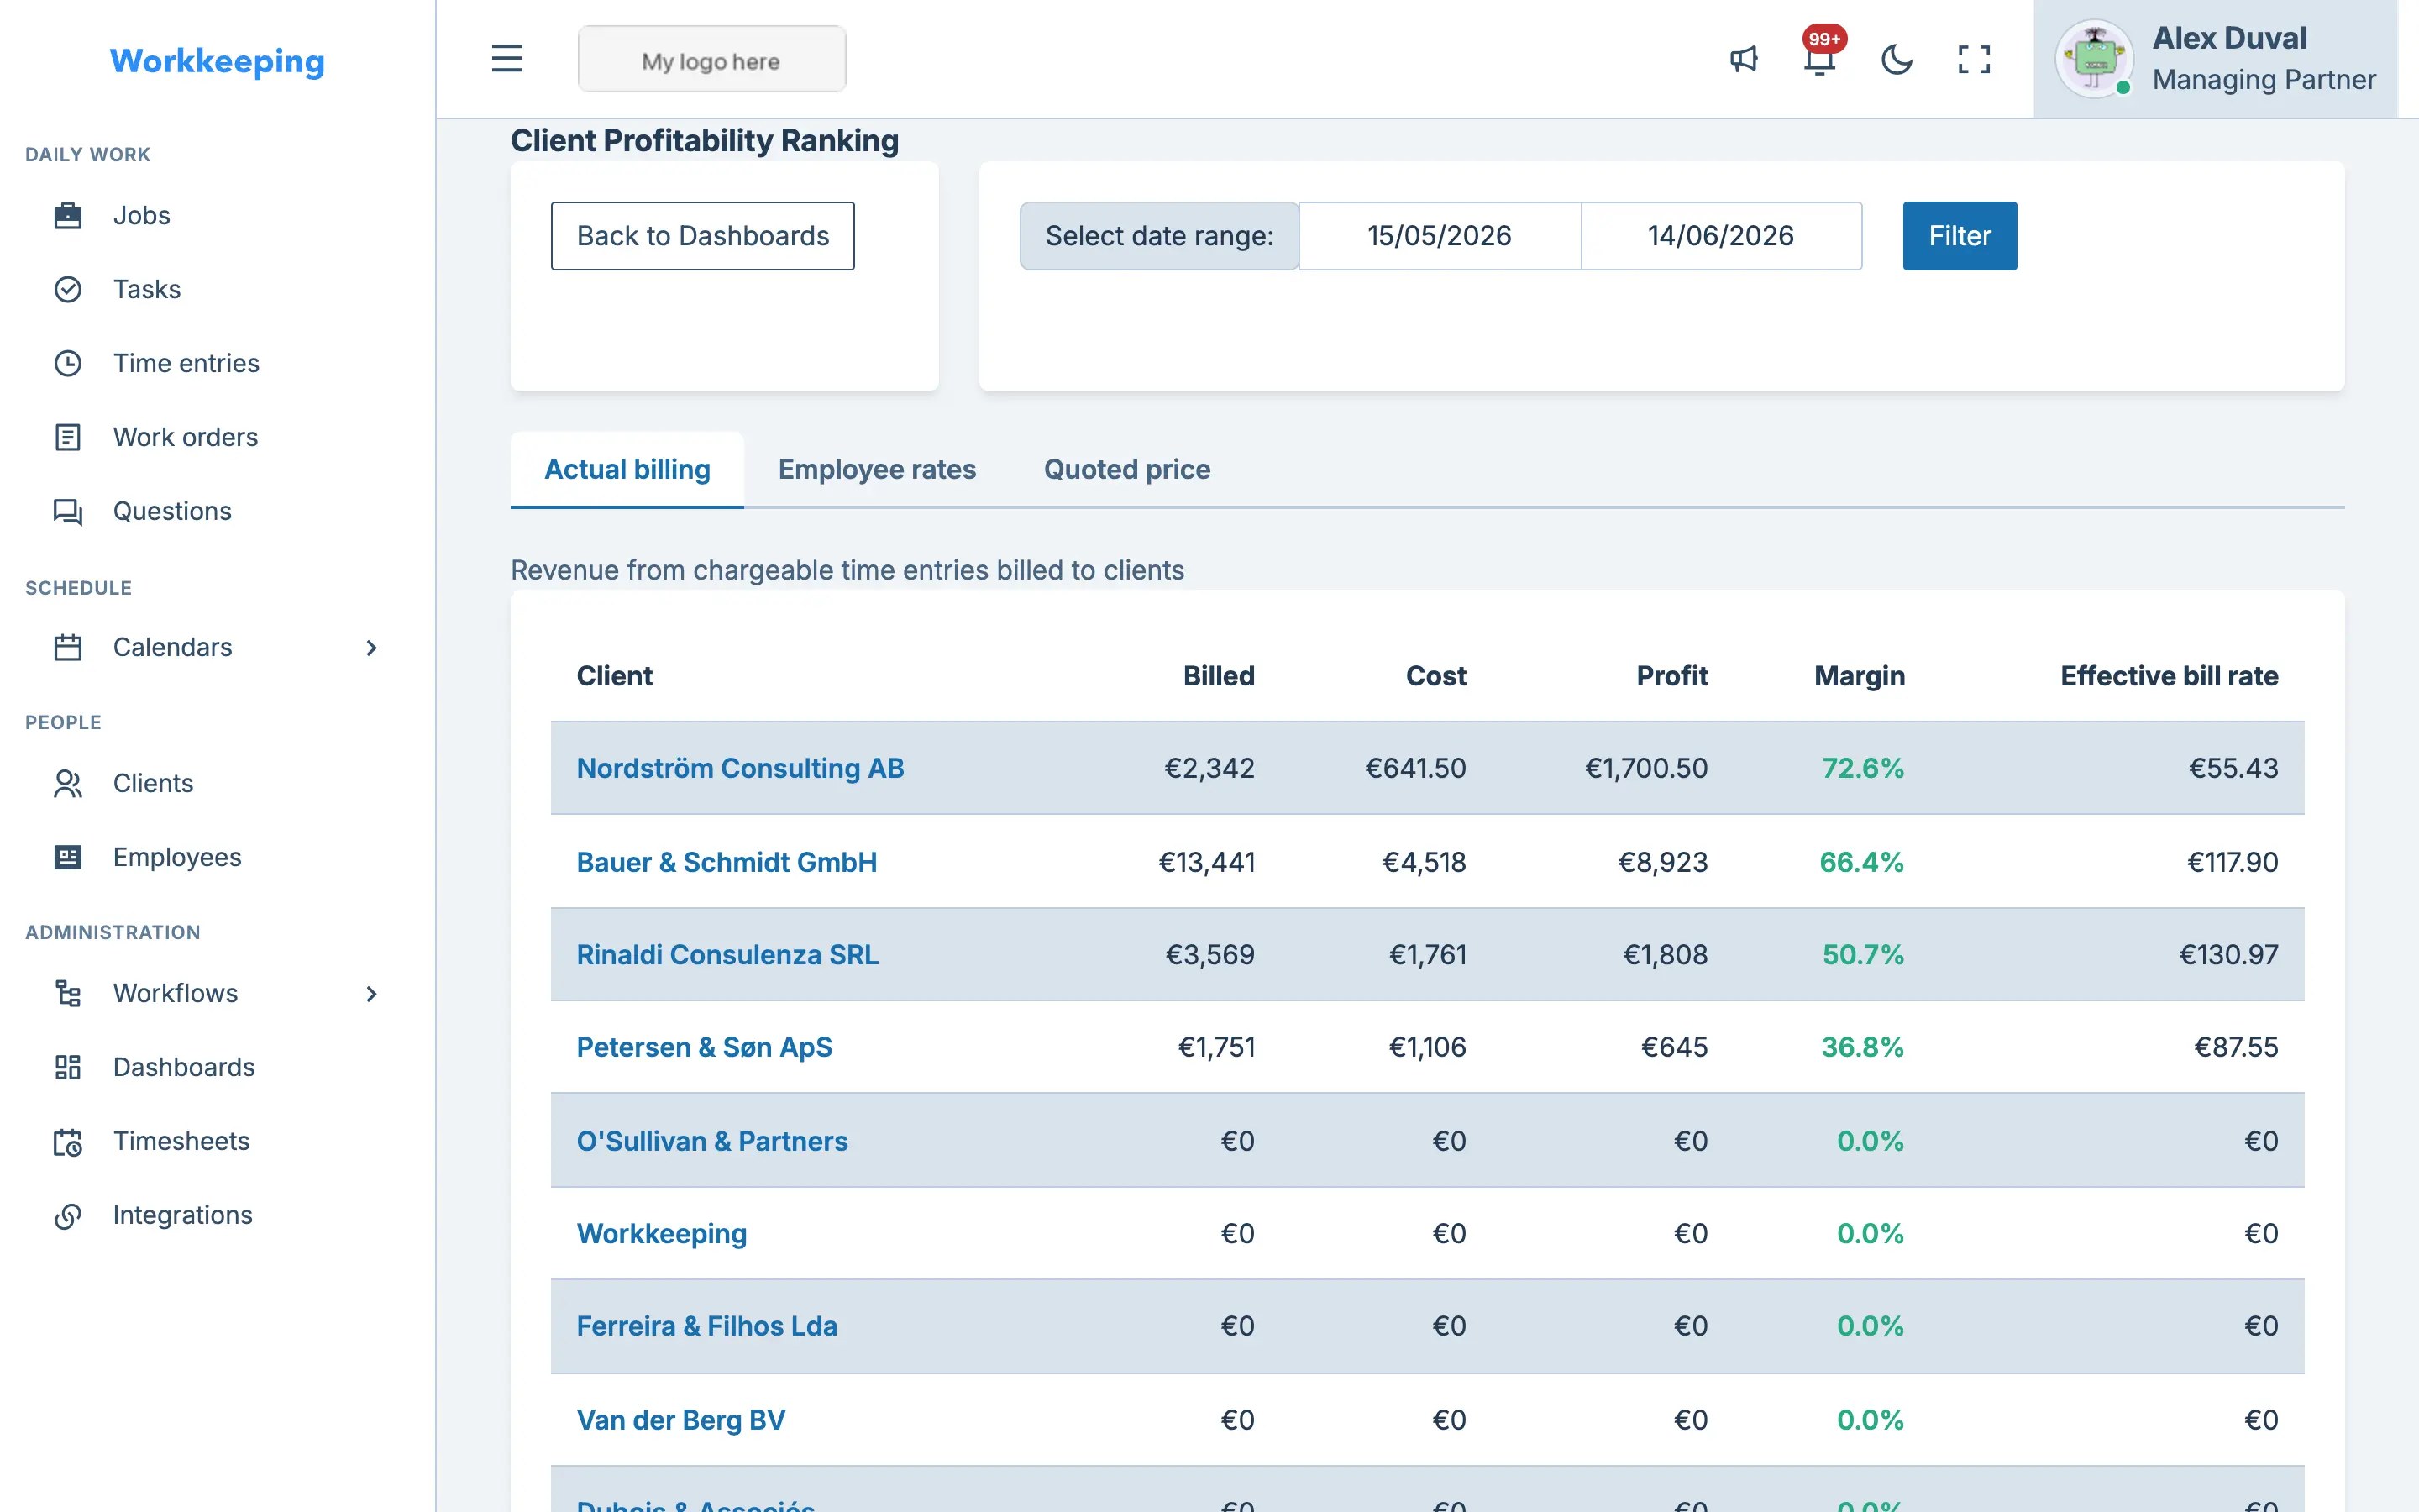2419x1512 pixels.
Task: Expand the Workflows submenu chevron
Action: pyautogui.click(x=371, y=994)
